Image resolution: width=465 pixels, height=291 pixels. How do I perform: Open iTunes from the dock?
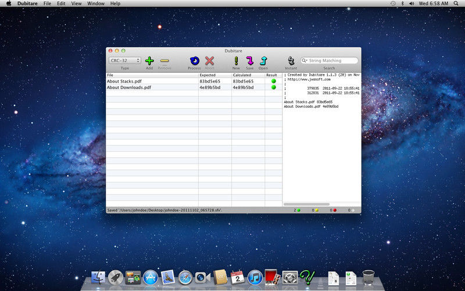[x=255, y=277]
